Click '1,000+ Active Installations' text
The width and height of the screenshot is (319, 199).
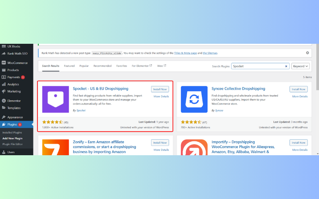(58, 127)
